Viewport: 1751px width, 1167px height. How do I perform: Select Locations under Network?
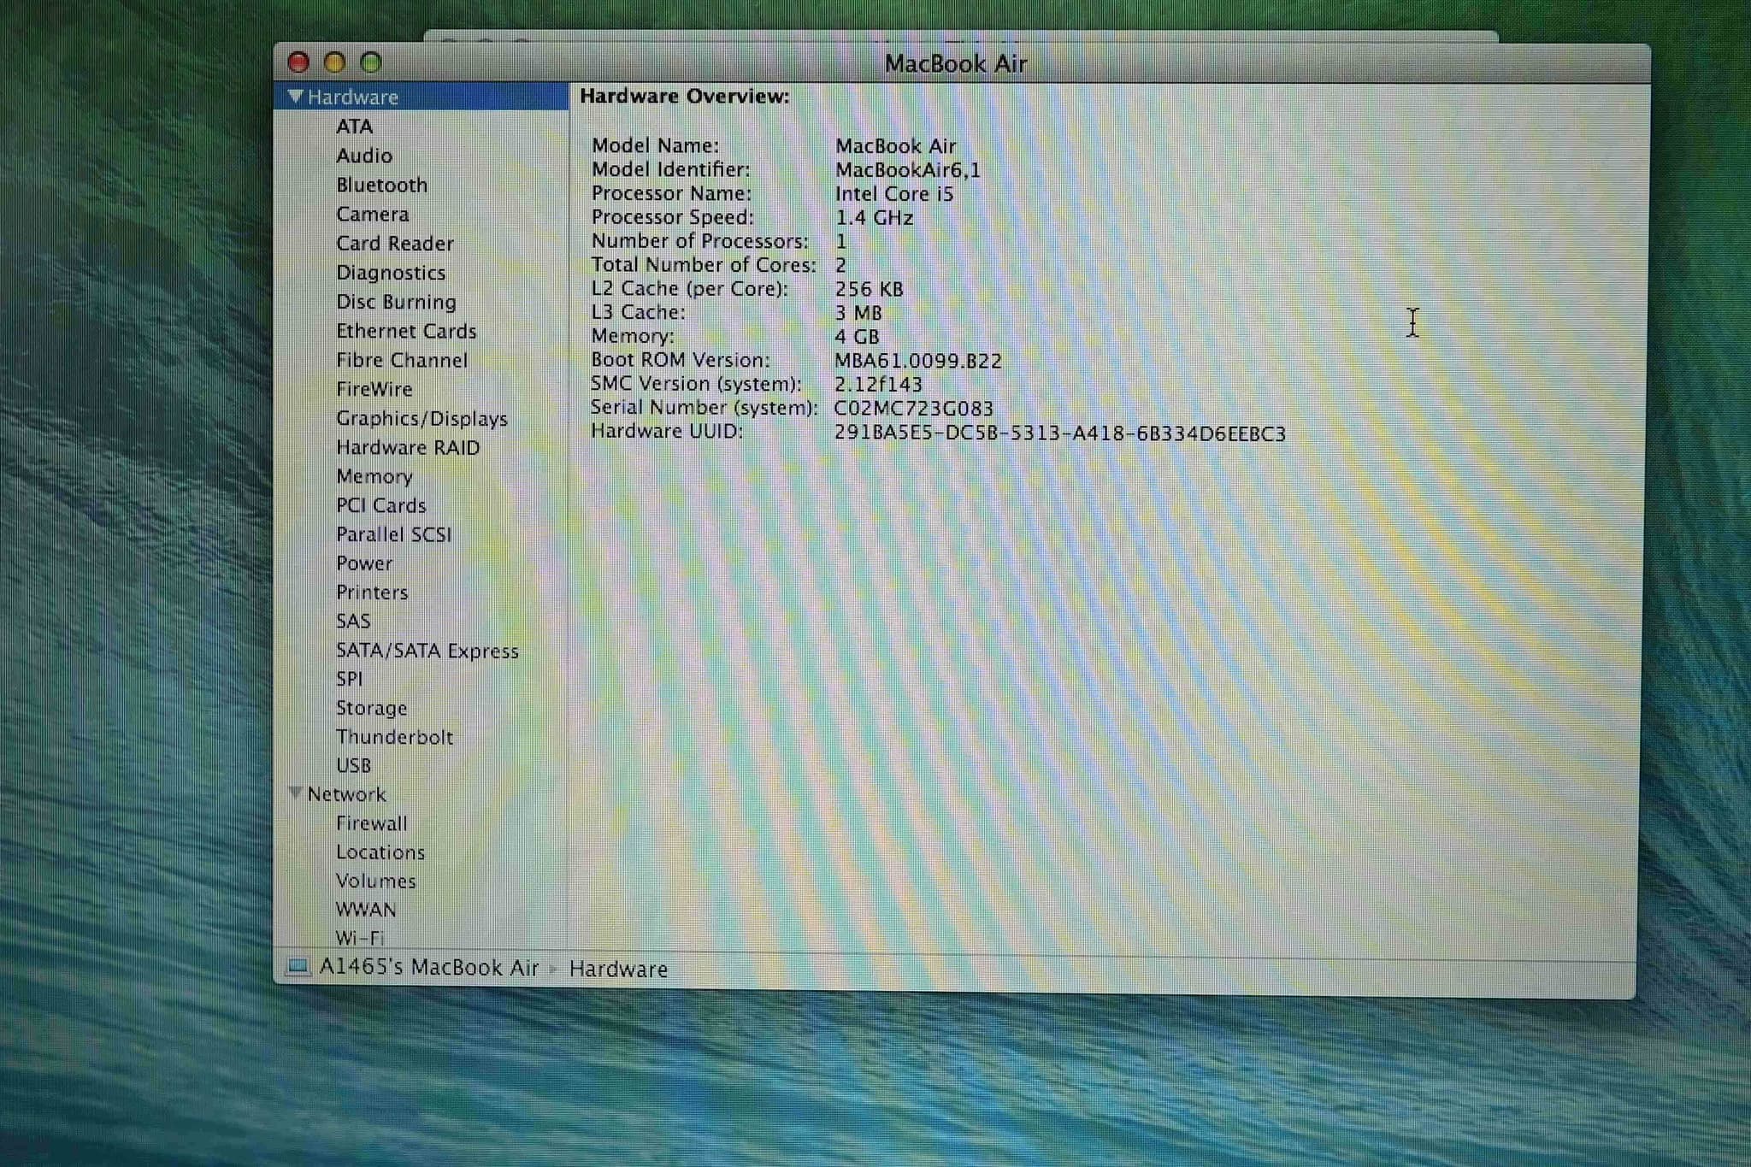(x=380, y=852)
